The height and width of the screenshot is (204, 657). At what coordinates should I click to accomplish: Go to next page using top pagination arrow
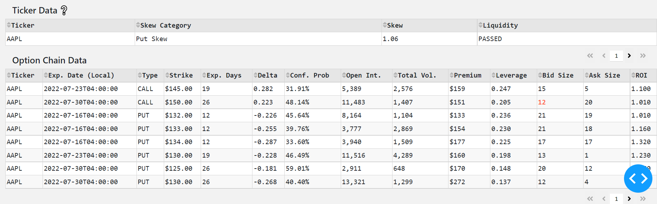pyautogui.click(x=629, y=56)
